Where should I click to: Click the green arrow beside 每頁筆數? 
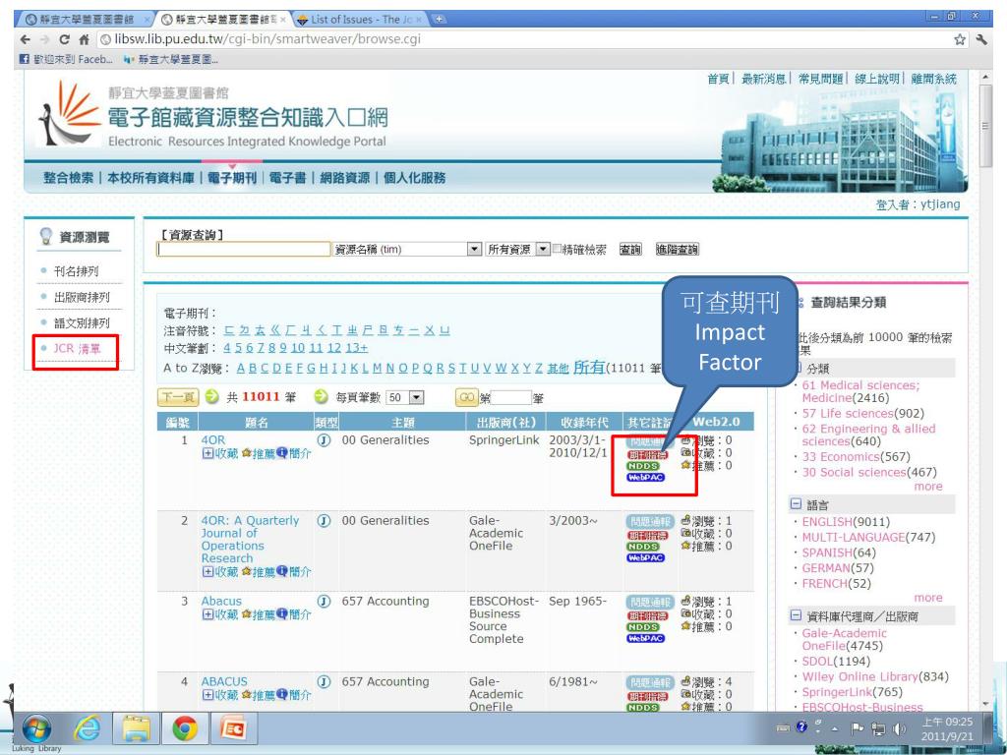tap(322, 397)
